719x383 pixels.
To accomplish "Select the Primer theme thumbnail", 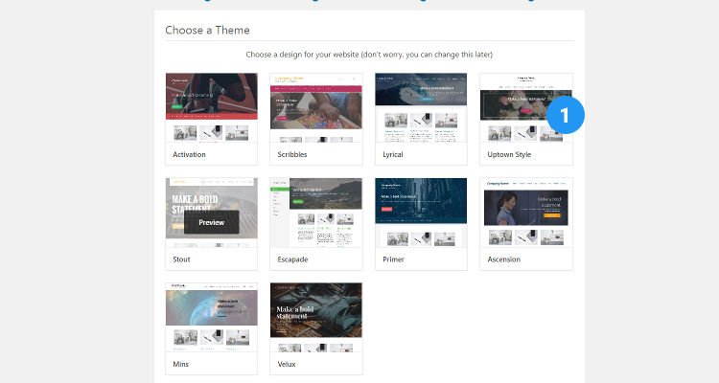I will click(421, 213).
